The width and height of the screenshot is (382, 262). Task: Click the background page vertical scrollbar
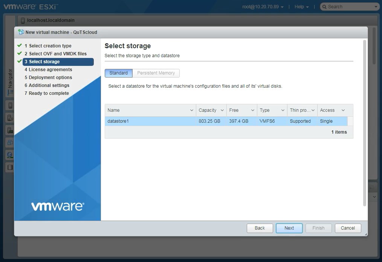(374, 46)
